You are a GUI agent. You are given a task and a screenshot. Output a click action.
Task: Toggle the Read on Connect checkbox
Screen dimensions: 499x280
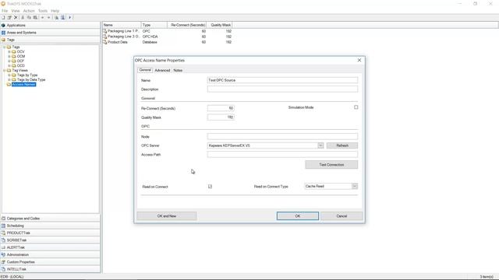point(210,187)
